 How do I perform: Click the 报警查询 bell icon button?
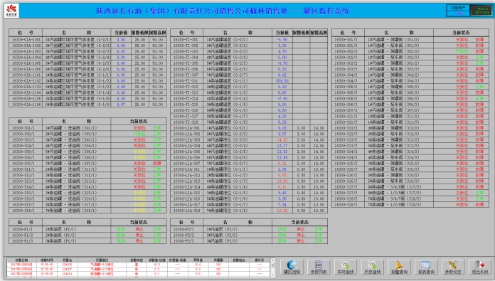tap(399, 267)
